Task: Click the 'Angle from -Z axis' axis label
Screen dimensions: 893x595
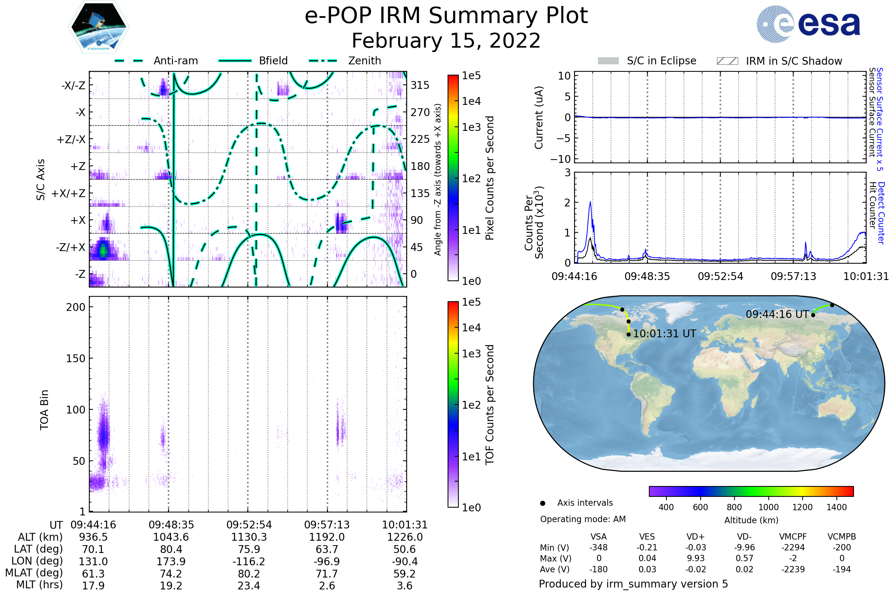Action: click(x=438, y=180)
